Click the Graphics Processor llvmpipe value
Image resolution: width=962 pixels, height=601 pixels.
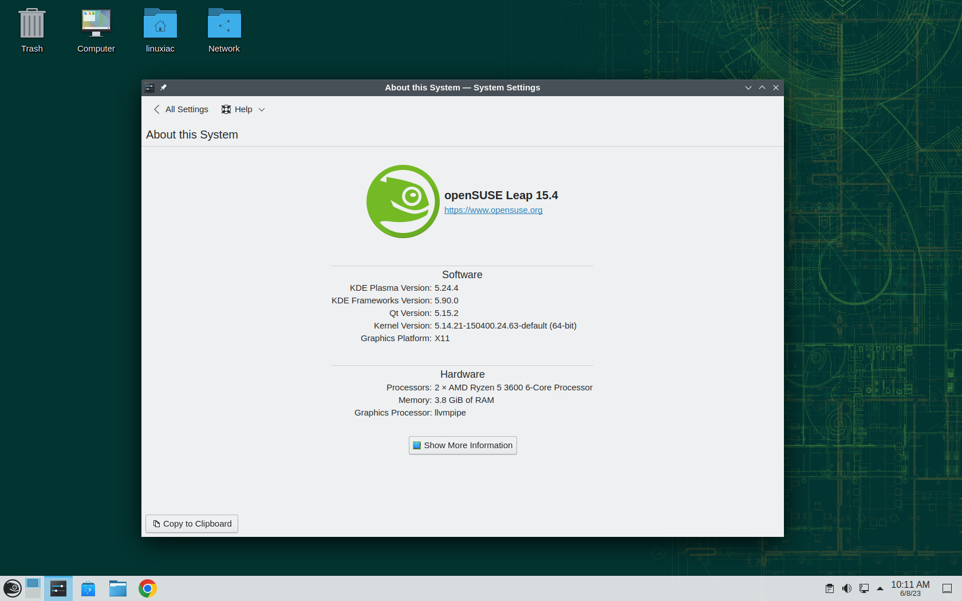(x=450, y=413)
